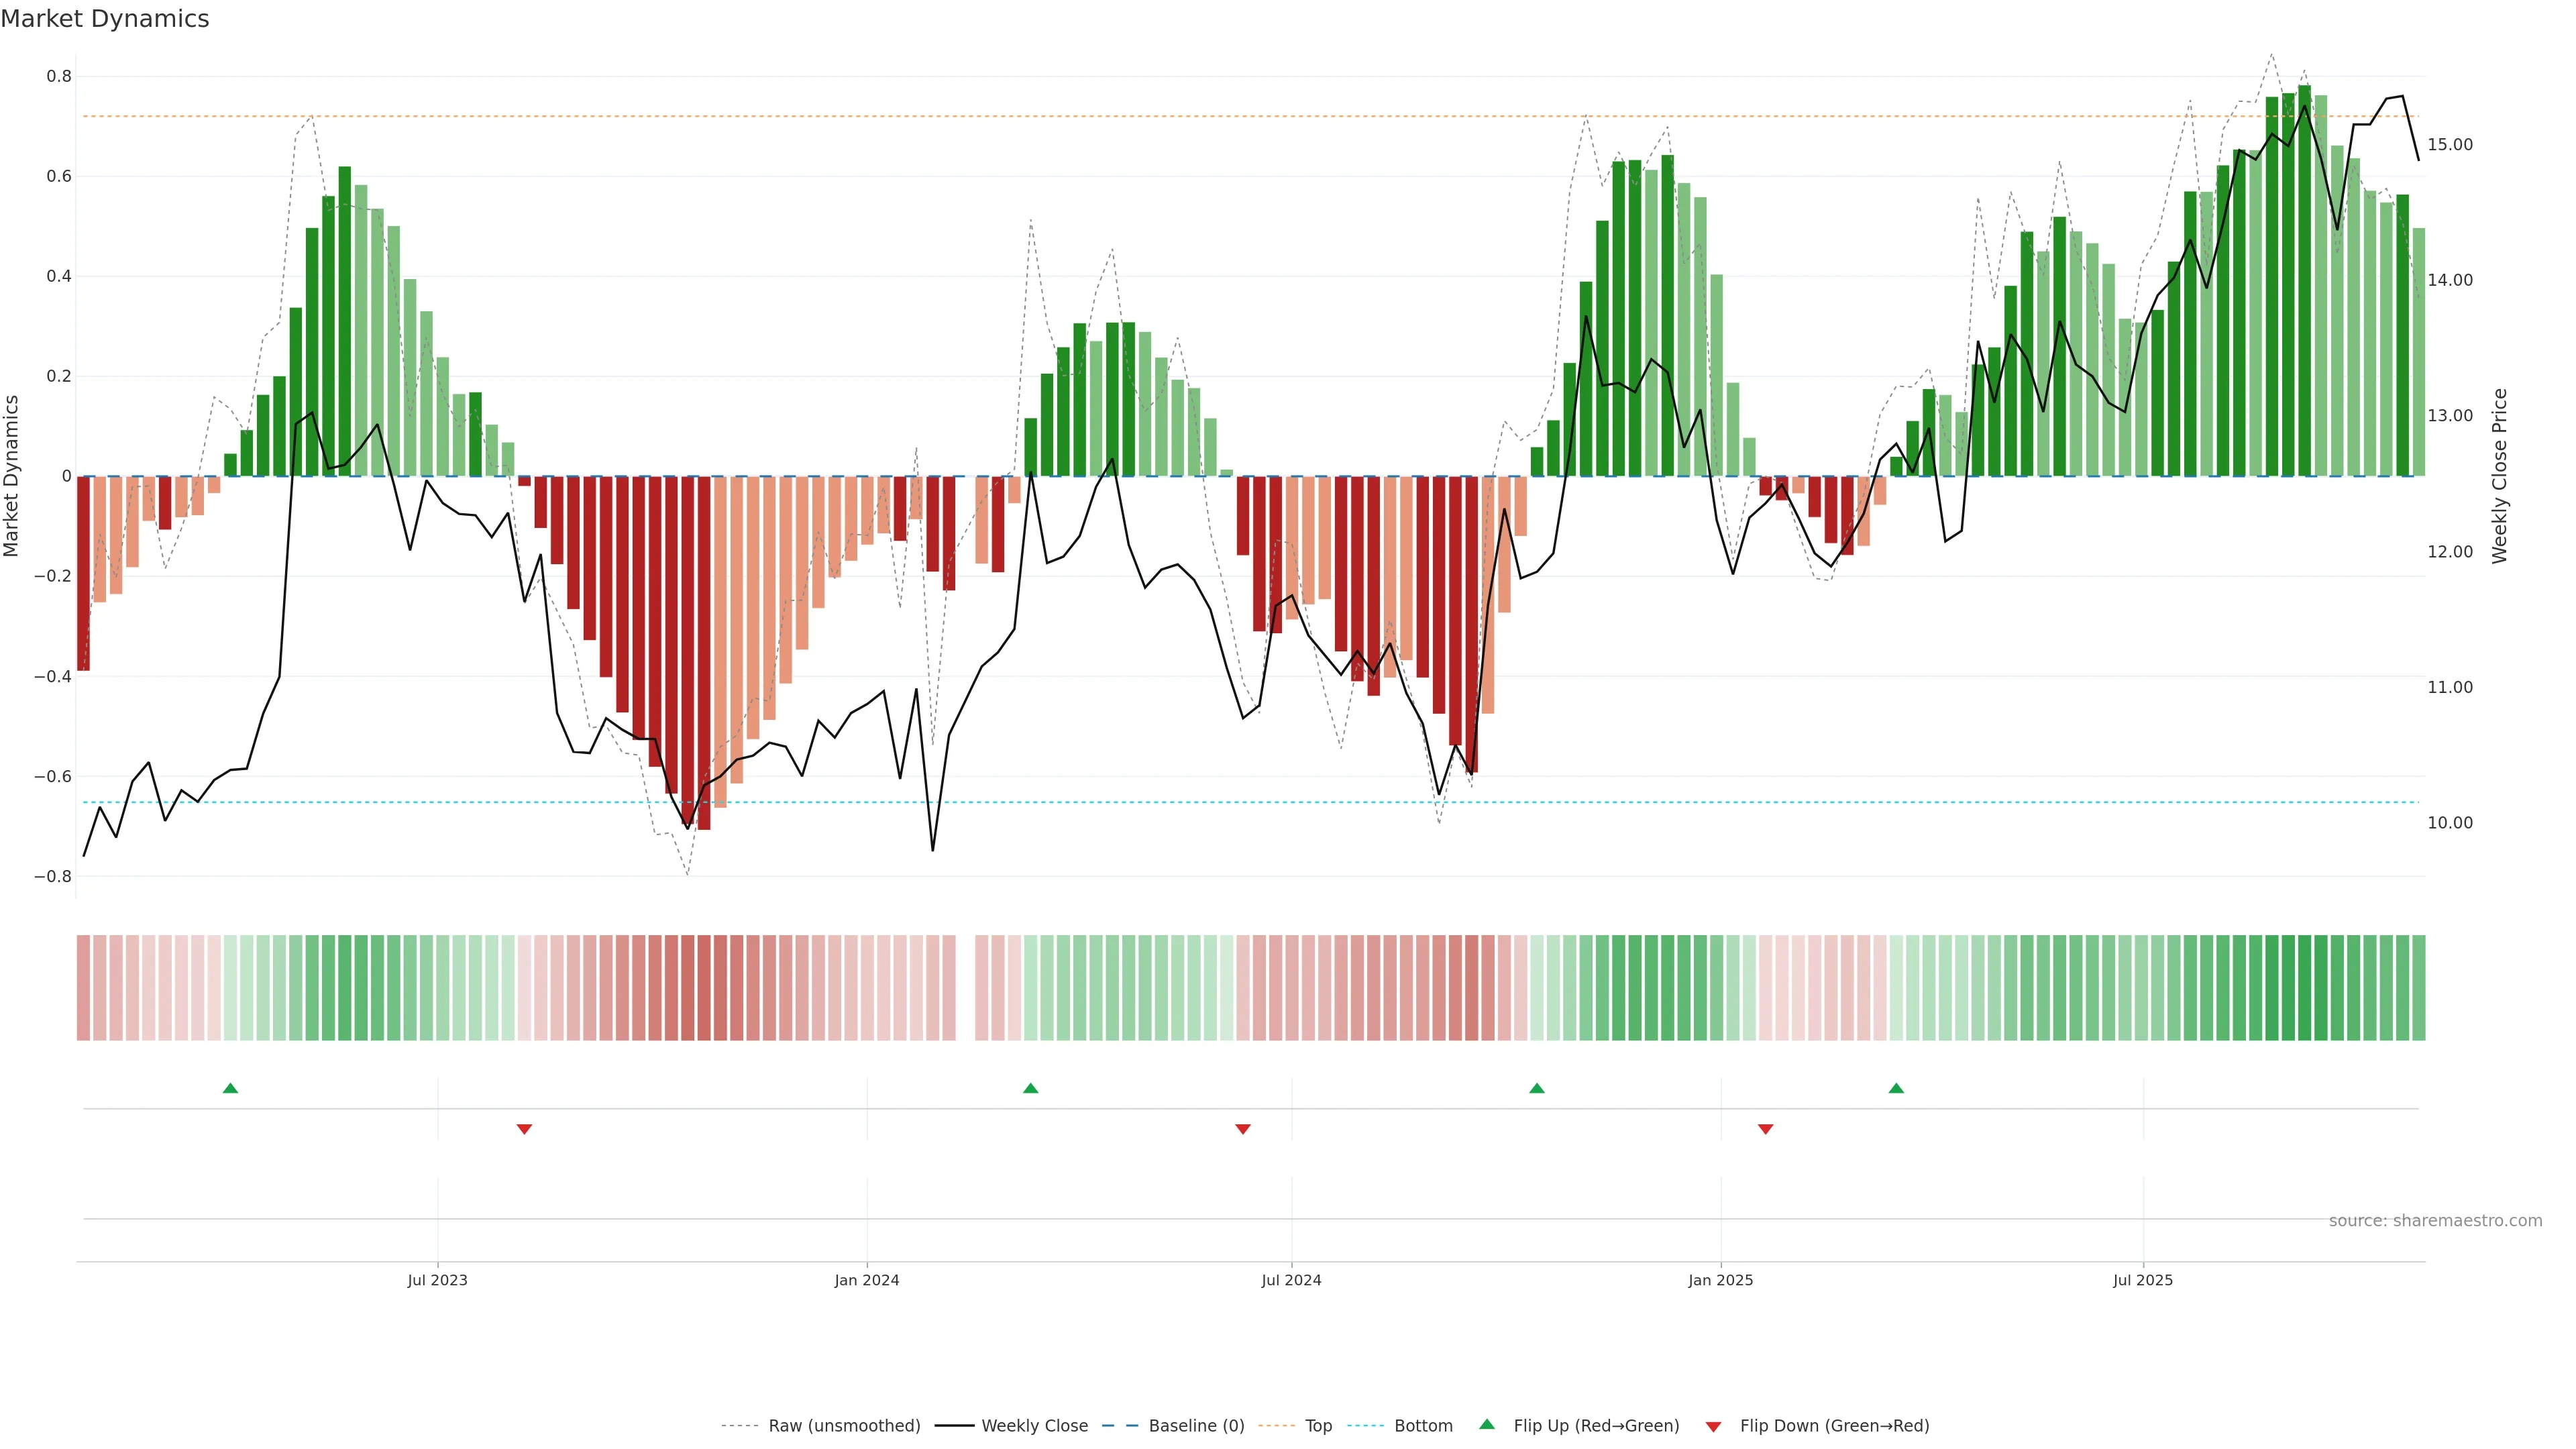
Task: Click the Jul 2024 x-axis label
Action: point(1291,1280)
